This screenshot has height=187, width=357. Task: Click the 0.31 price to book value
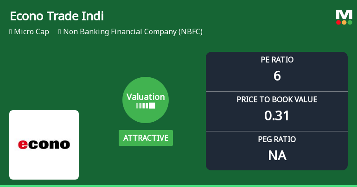click(277, 115)
